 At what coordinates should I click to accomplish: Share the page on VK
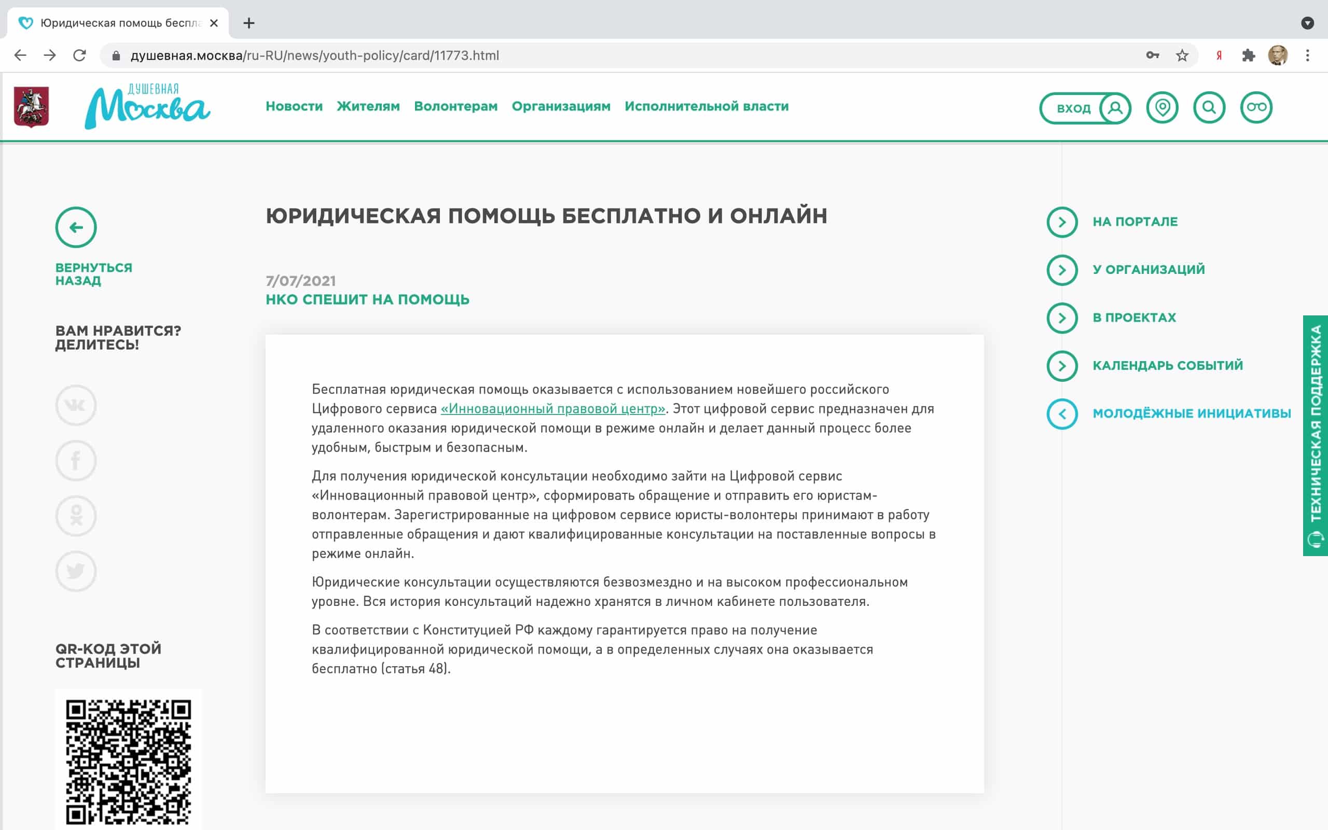point(76,405)
